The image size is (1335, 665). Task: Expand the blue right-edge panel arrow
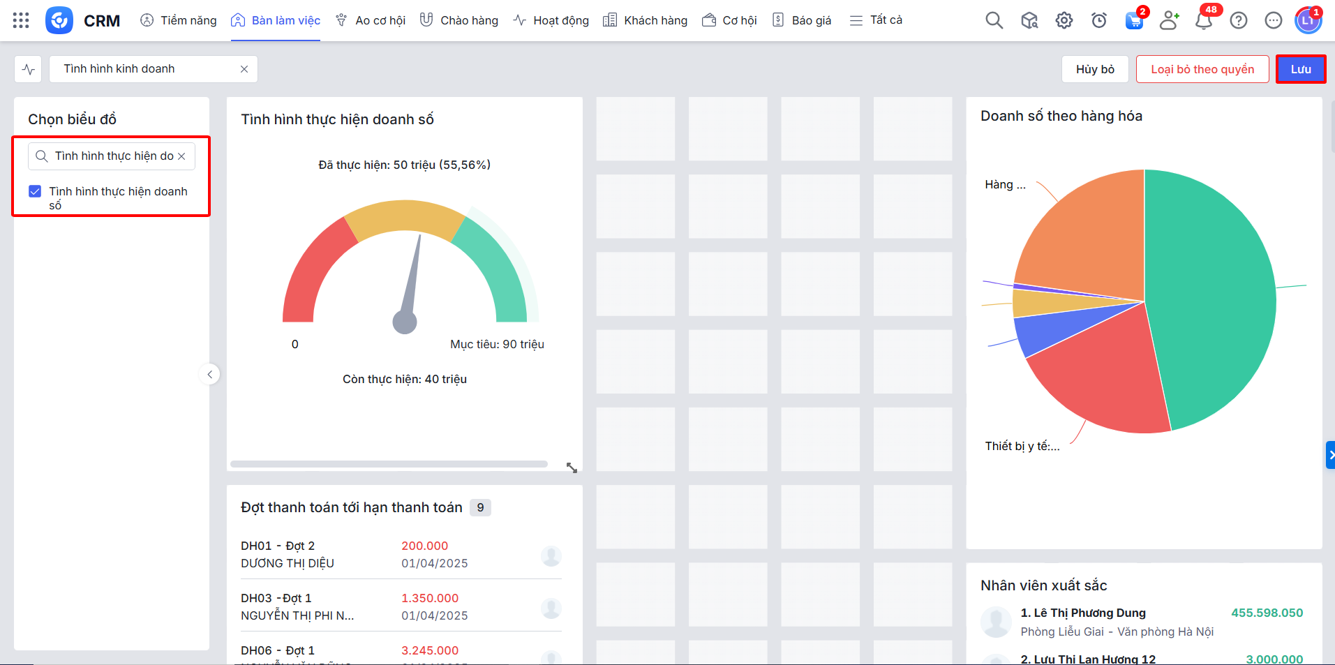tap(1330, 455)
